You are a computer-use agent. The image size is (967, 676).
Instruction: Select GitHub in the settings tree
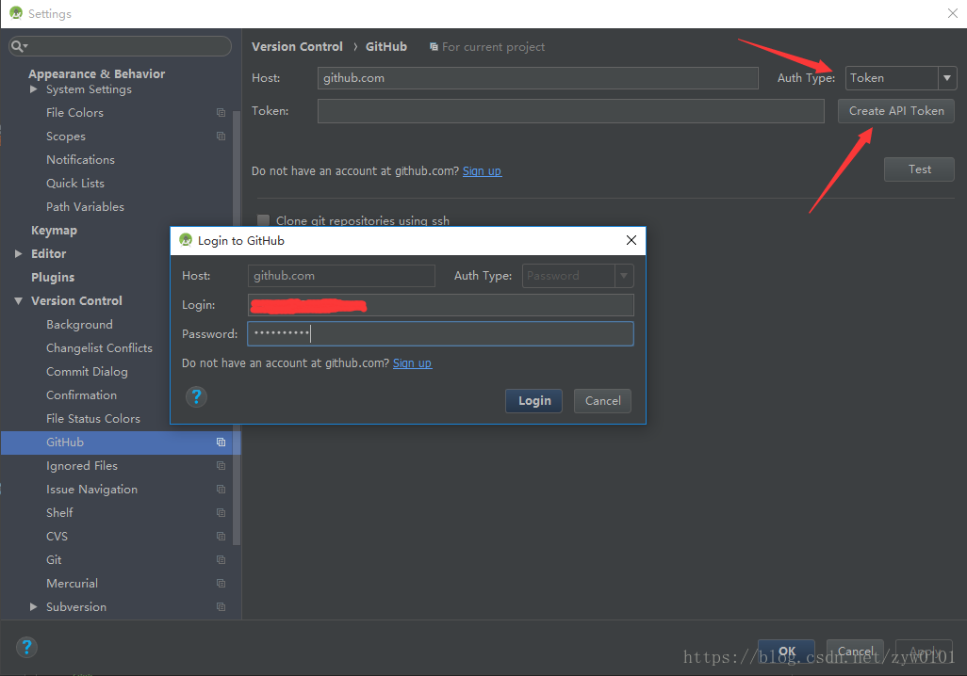(x=65, y=443)
